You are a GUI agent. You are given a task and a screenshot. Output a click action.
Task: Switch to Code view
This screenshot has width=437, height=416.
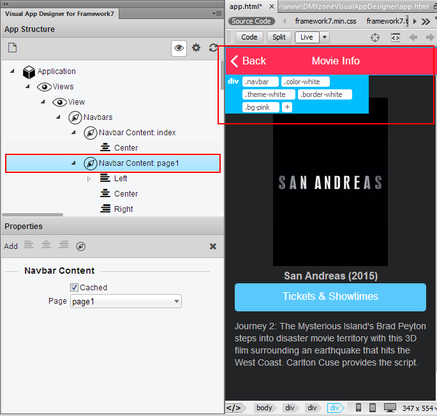pyautogui.click(x=249, y=37)
